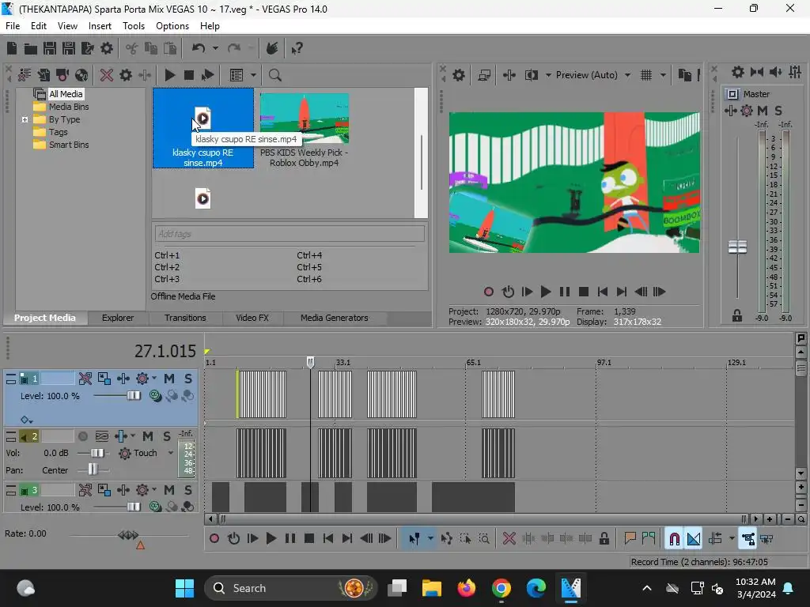
Task: Remove selected media with red X icon
Action: coord(107,75)
